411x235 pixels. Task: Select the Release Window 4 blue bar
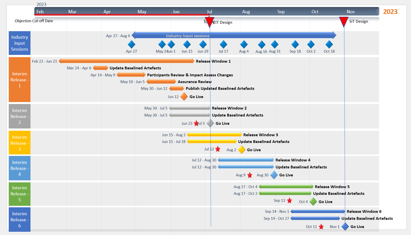click(x=246, y=160)
